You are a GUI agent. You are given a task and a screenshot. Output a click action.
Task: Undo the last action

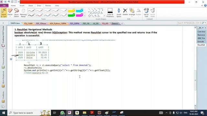(9, 2)
